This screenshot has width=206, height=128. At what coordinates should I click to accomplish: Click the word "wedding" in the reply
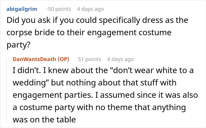(x=28, y=82)
